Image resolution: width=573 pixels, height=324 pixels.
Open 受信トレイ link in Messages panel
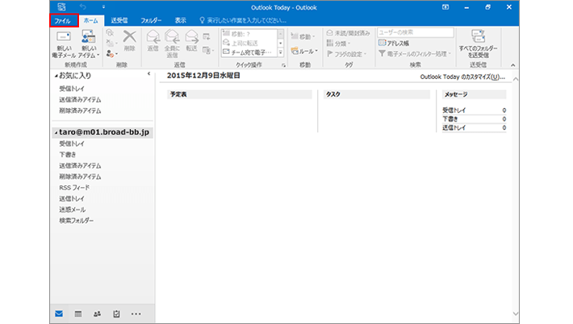click(x=454, y=110)
